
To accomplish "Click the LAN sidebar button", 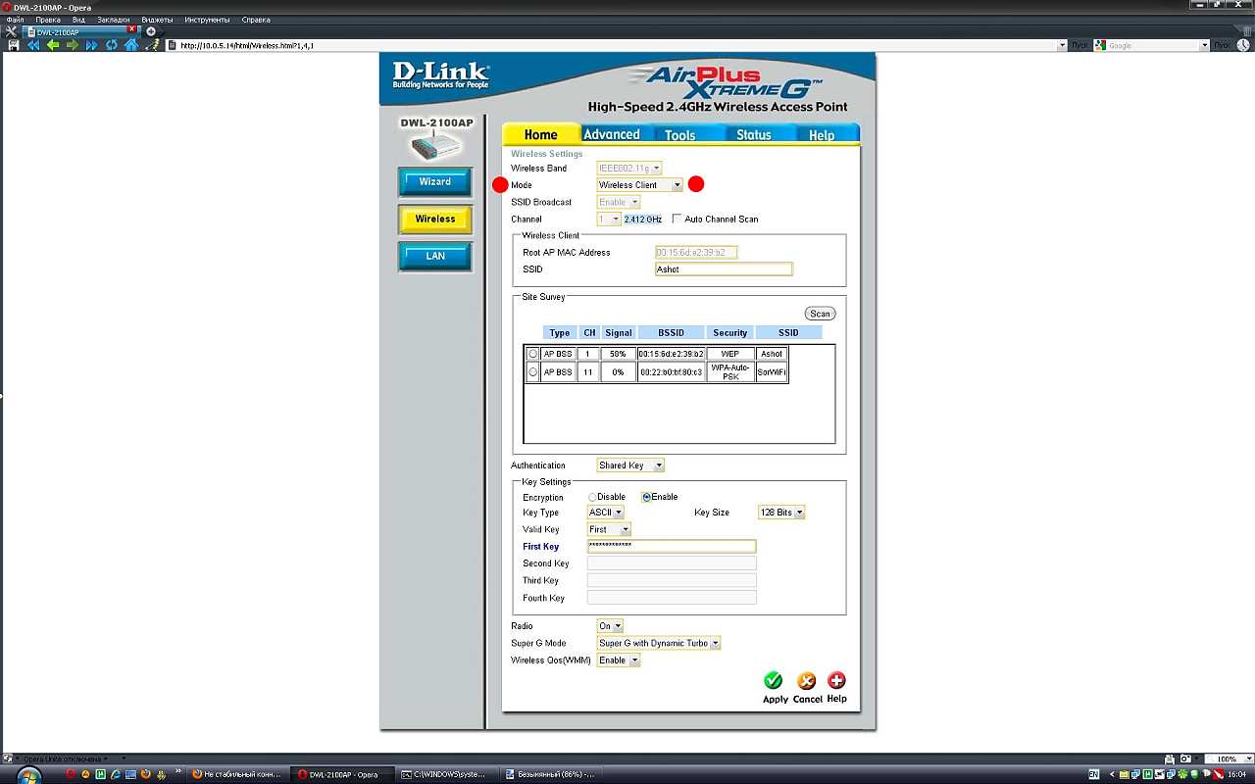I will [435, 257].
